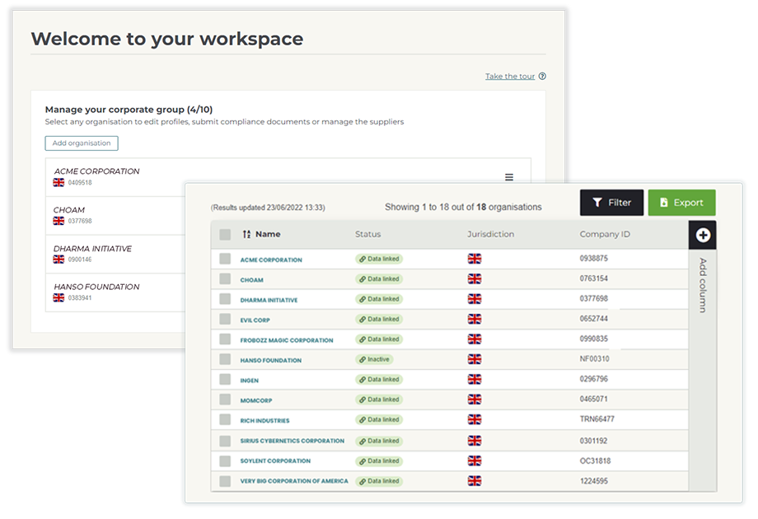Click the UK flag under ACME CORPORATION in workspace
The width and height of the screenshot is (758, 519).
58,182
